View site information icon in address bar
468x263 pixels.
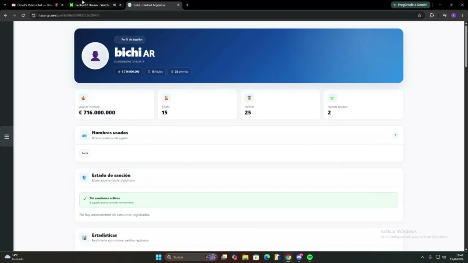point(33,15)
